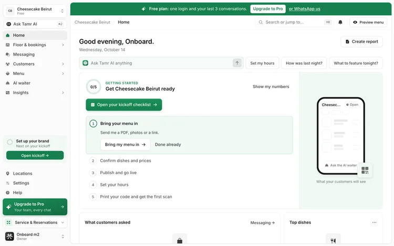394x246 pixels.
Task: Click the Floor & bookings icon
Action: pos(8,45)
